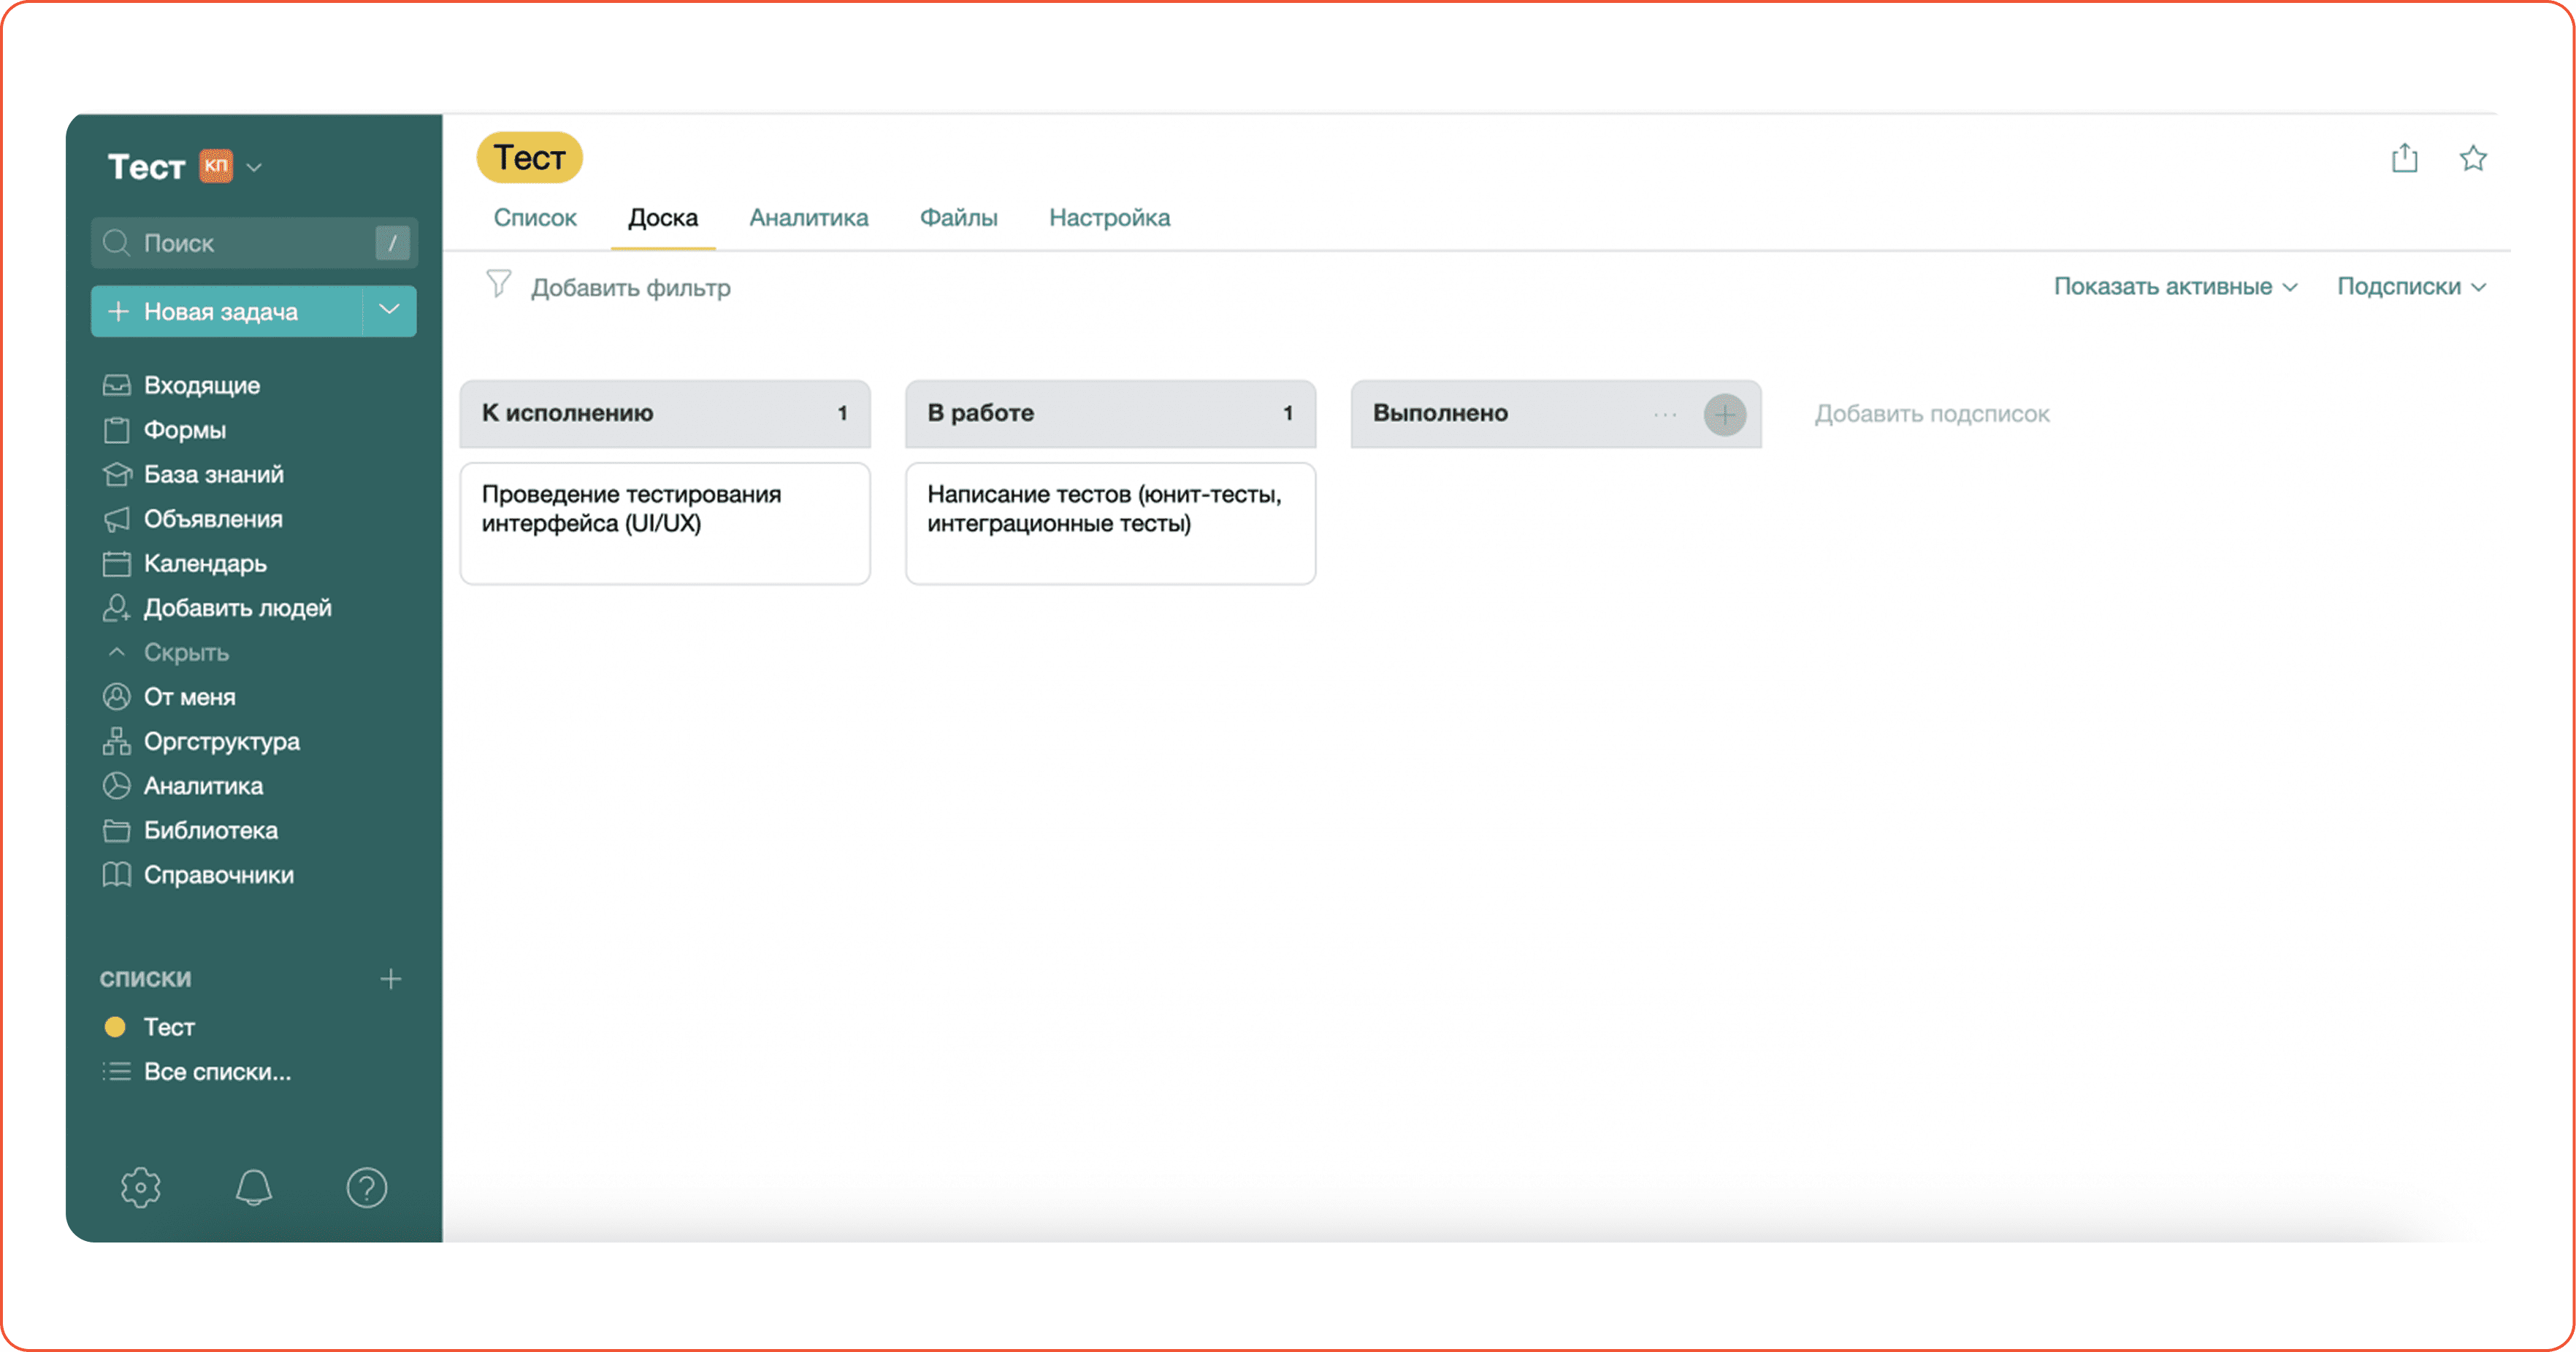The width and height of the screenshot is (2576, 1352).
Task: Open the Inbox (Входящие) icon
Action: (x=116, y=385)
